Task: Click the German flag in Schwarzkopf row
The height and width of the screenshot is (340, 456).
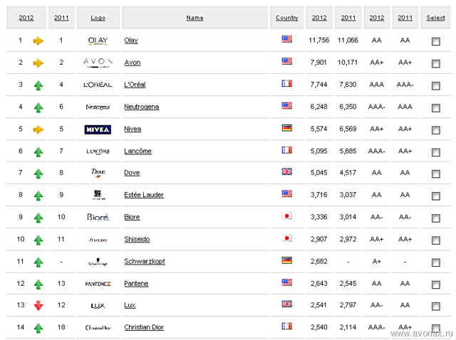Action: pos(286,260)
